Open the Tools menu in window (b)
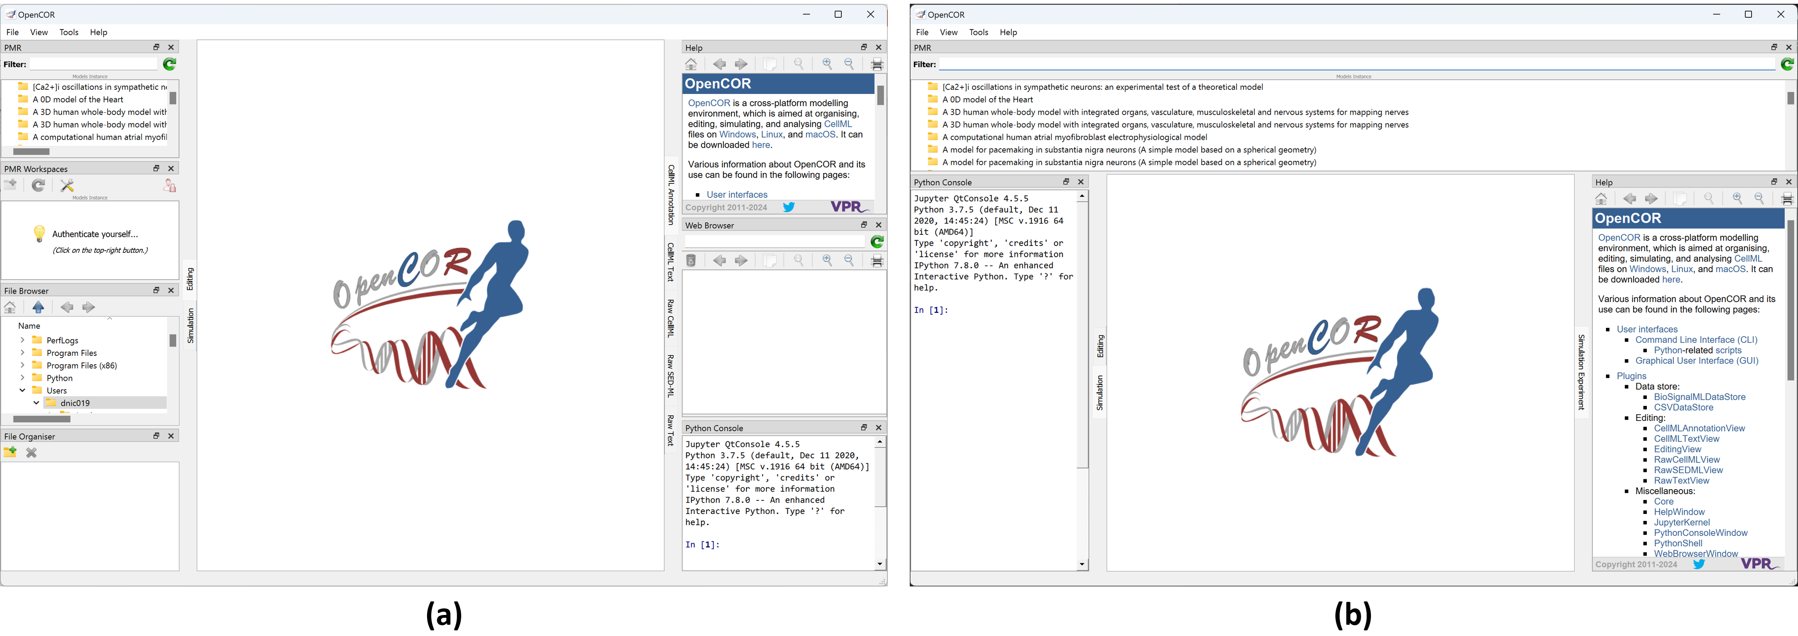 [x=979, y=32]
